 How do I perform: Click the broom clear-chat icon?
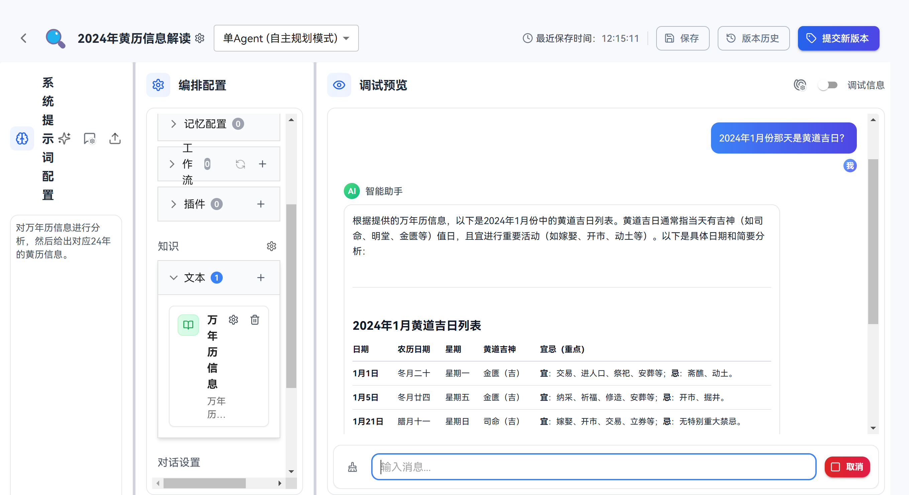point(352,467)
